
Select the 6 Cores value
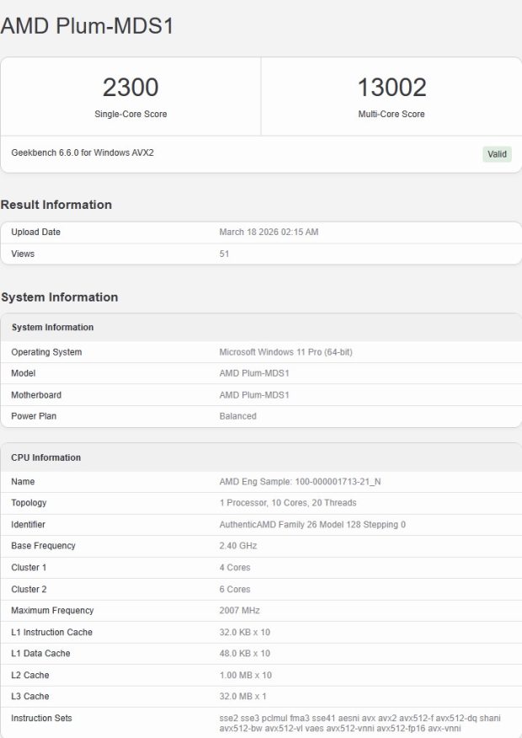[235, 589]
